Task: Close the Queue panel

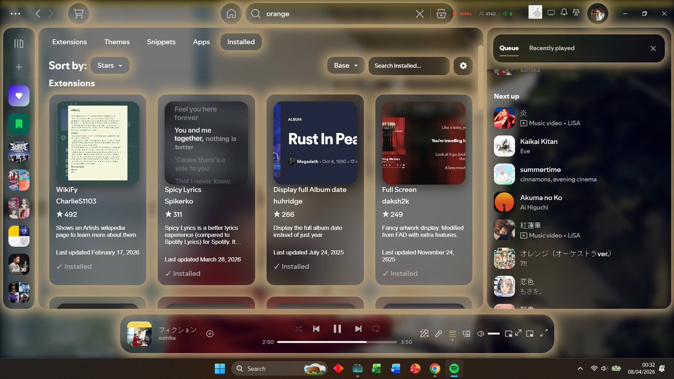Action: pyautogui.click(x=653, y=48)
